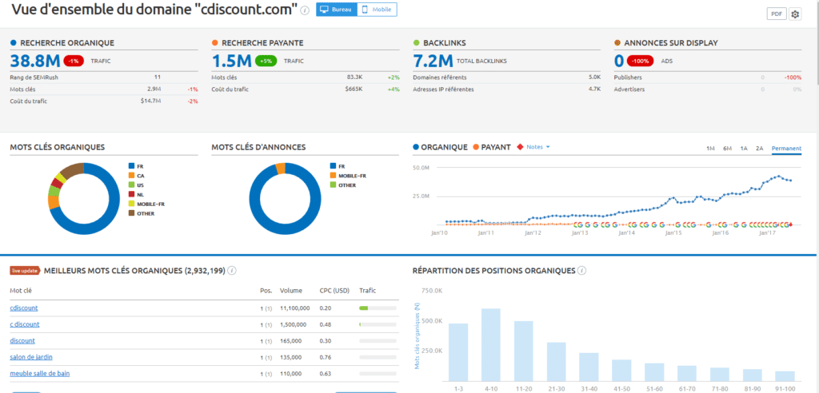Open the settings gear icon

click(795, 14)
